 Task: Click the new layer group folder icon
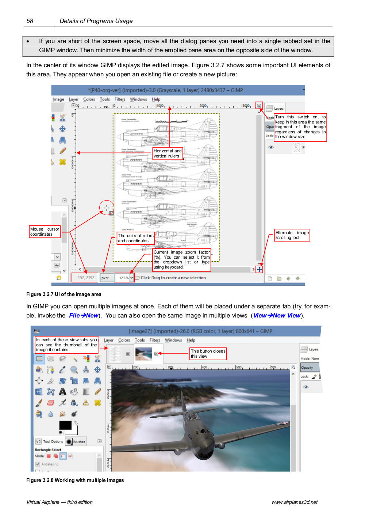point(279,278)
